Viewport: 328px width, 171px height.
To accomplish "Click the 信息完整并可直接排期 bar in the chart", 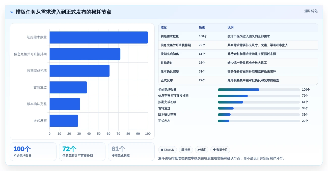I will coord(85,54).
